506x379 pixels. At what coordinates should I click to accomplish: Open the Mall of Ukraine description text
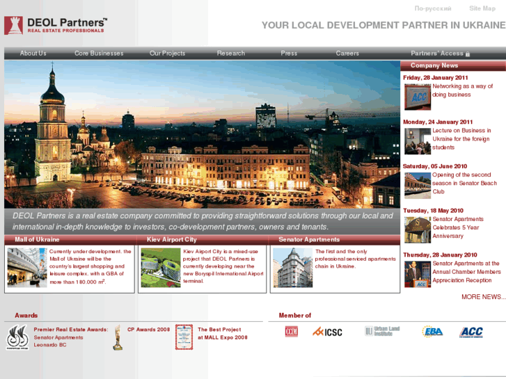click(x=90, y=266)
